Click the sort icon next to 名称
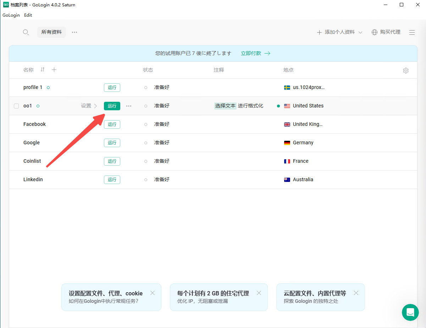426x328 pixels. pos(43,70)
